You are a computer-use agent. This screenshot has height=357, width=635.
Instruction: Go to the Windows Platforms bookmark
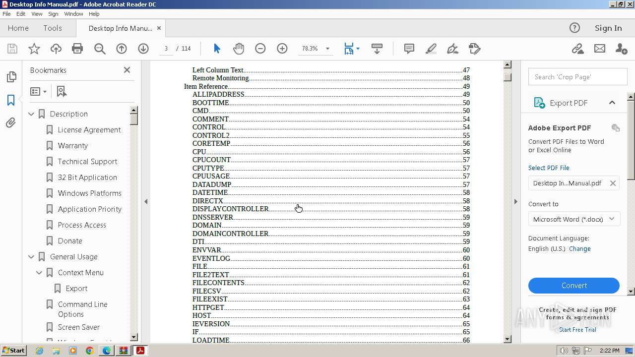point(89,193)
